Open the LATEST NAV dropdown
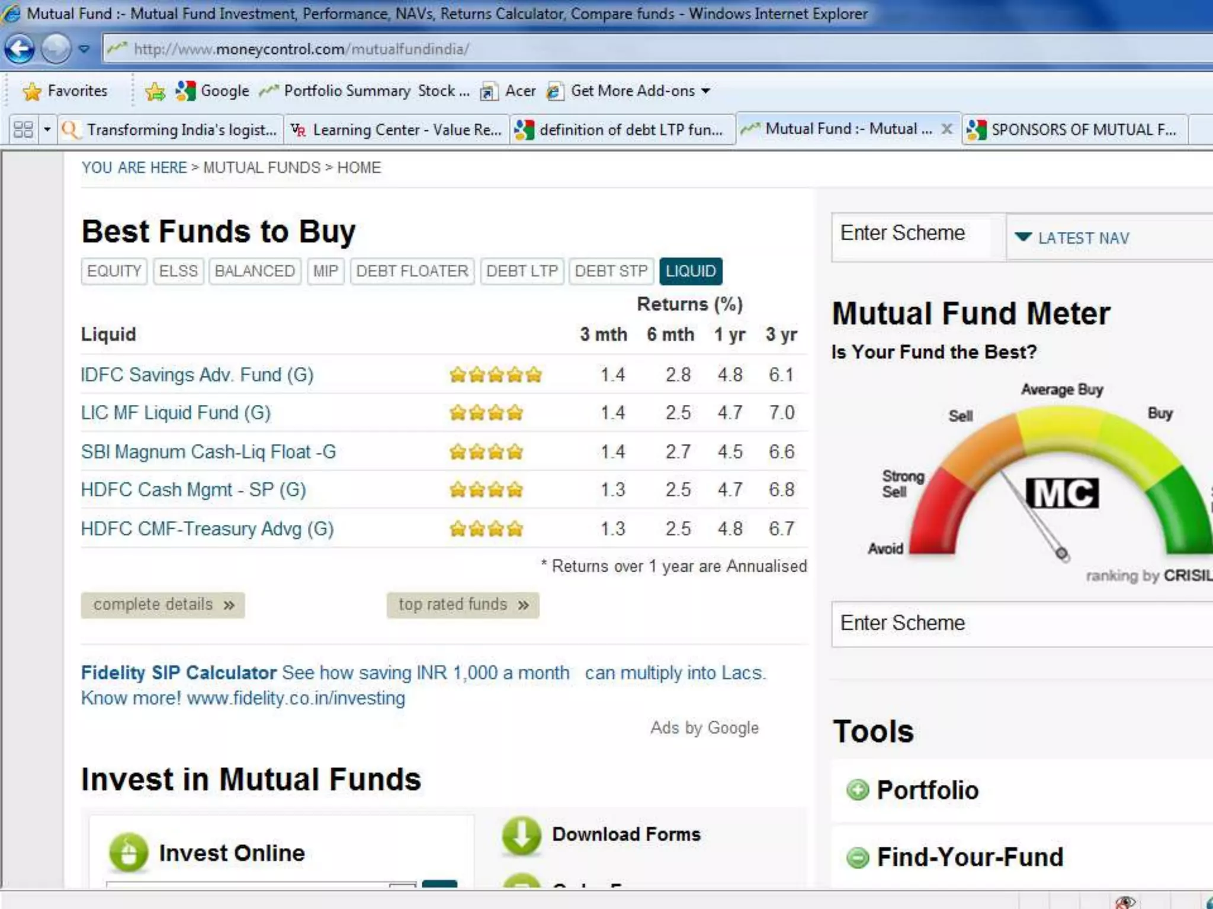This screenshot has height=909, width=1213. coord(1072,238)
